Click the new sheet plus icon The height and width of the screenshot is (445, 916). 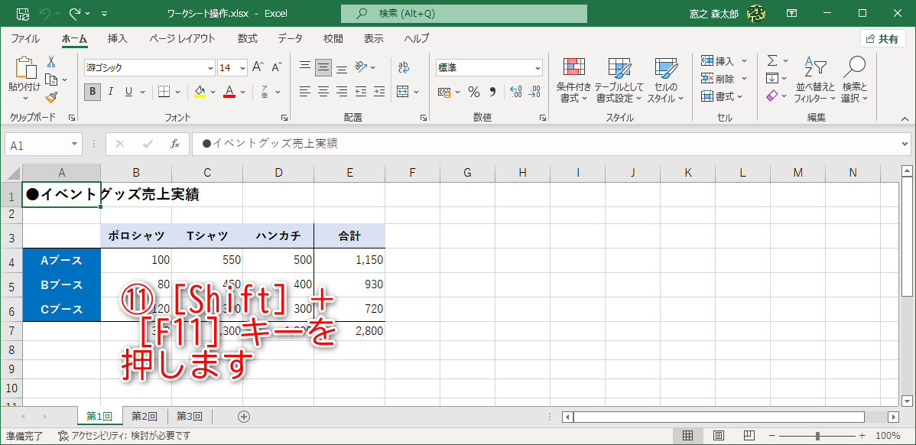tap(244, 417)
